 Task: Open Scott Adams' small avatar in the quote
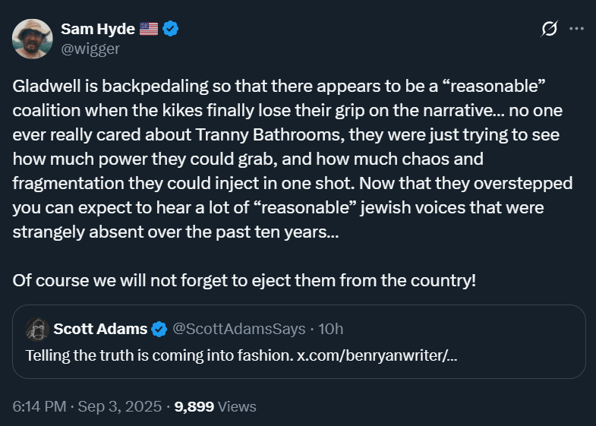tap(37, 330)
